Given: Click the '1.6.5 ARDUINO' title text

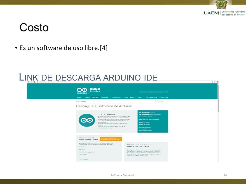Looking at the screenshot, I should pyautogui.click(x=107, y=114).
